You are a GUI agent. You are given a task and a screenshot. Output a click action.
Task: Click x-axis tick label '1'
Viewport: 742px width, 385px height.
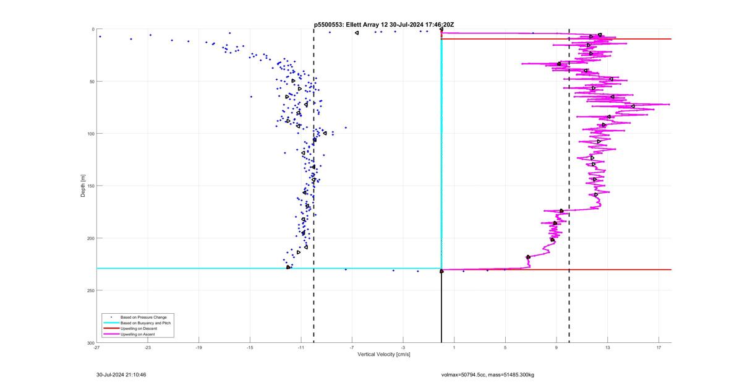[x=454, y=348]
